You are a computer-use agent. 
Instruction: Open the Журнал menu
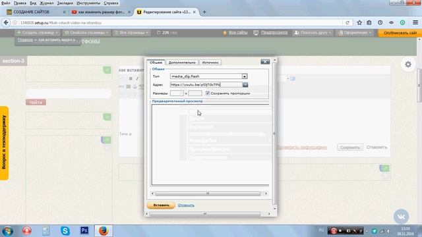47,3
